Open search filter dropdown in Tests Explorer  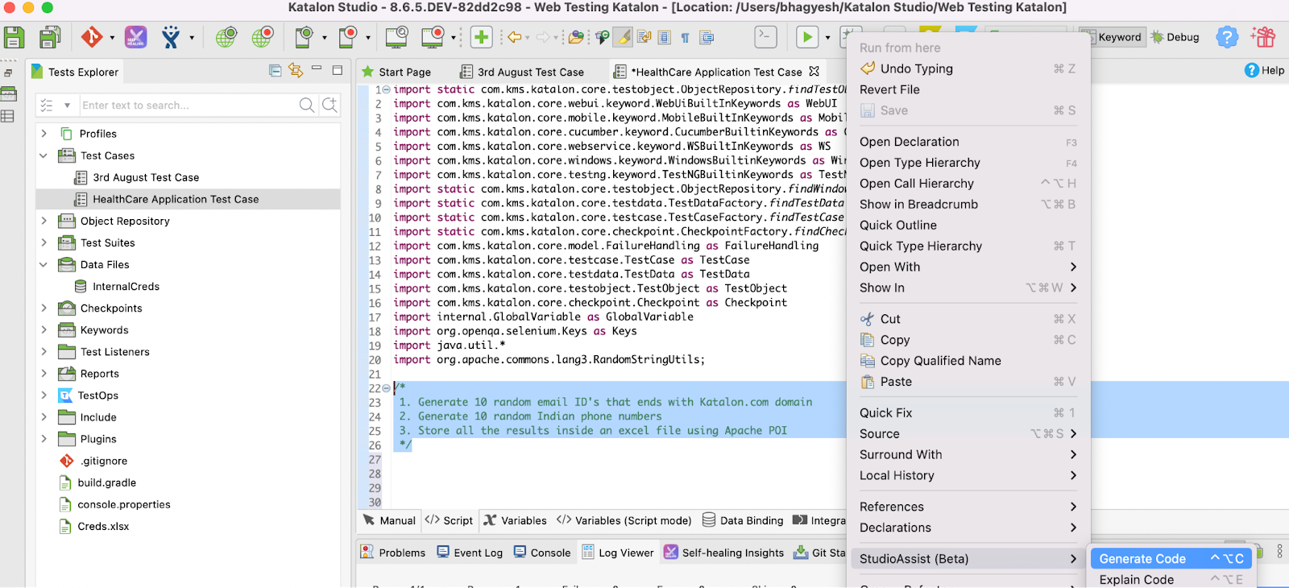tap(67, 106)
